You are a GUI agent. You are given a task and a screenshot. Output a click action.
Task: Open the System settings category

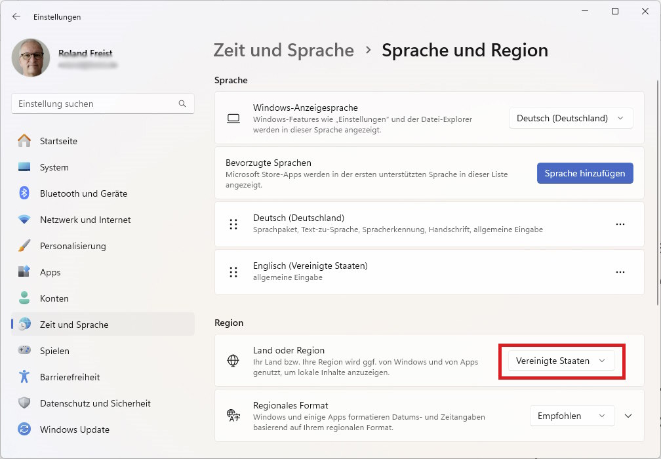(x=54, y=167)
